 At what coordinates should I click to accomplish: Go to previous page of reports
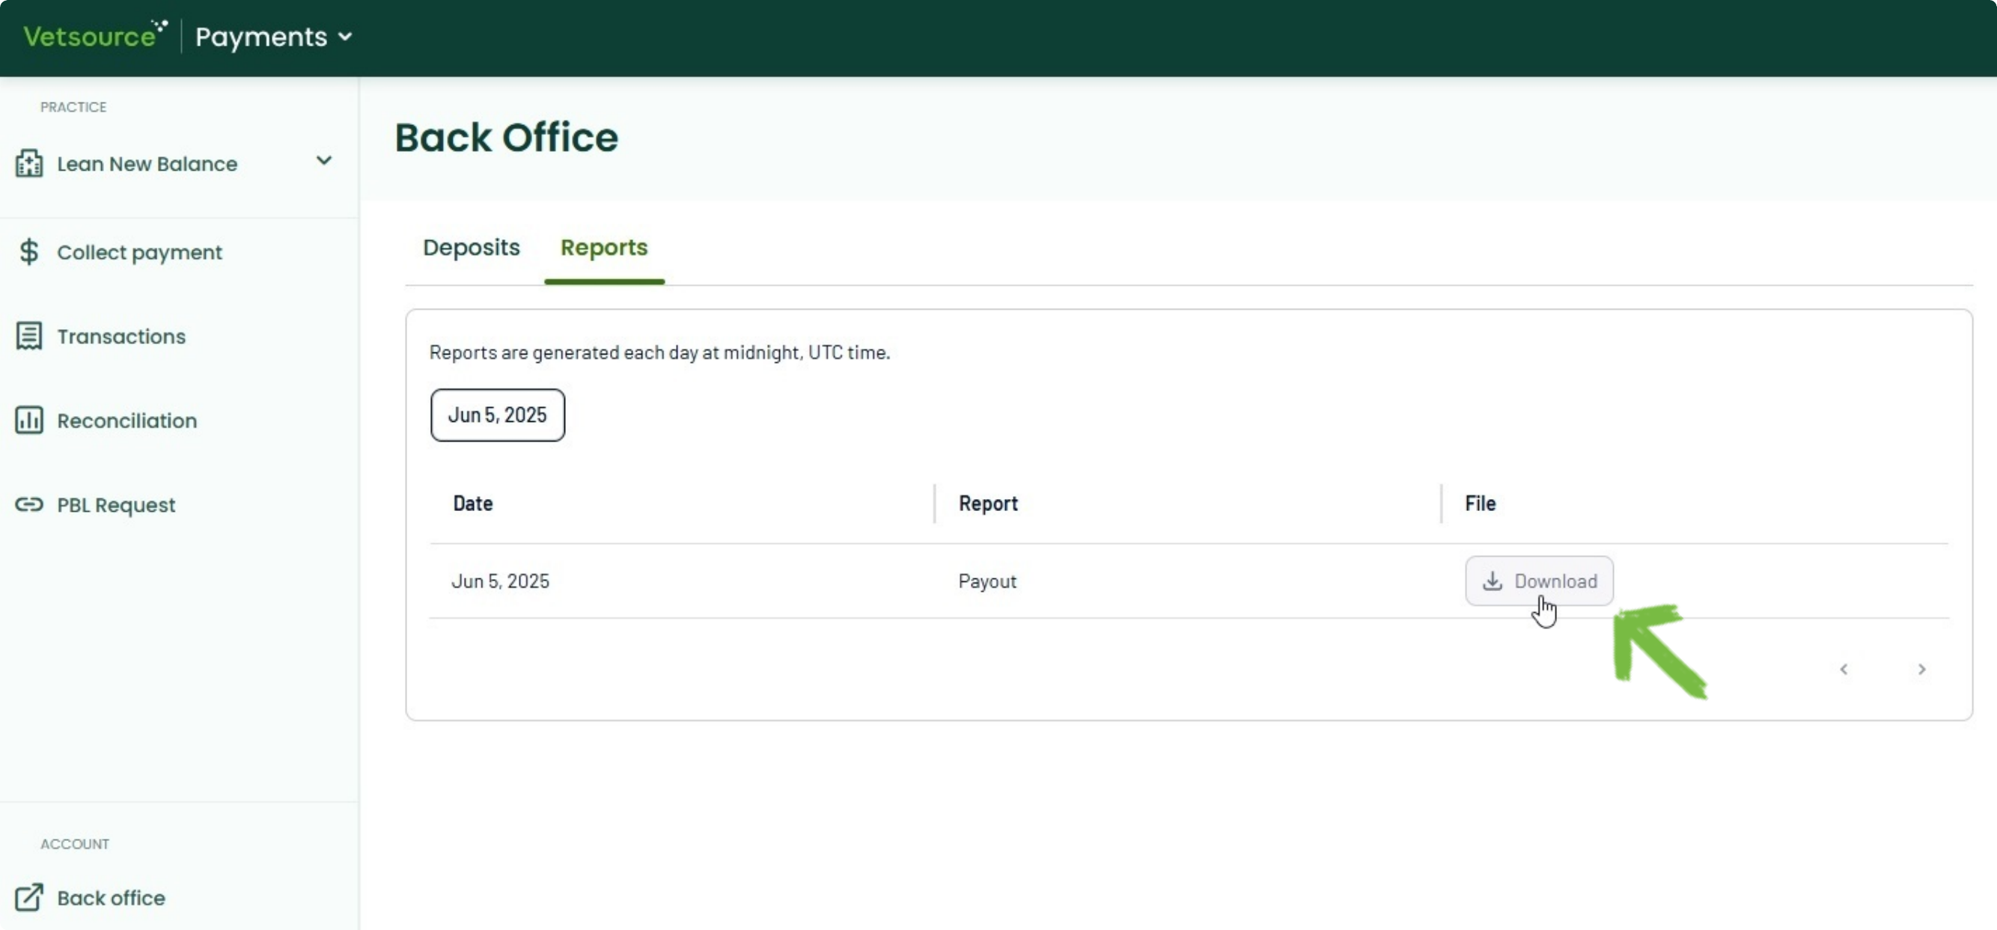click(1844, 670)
